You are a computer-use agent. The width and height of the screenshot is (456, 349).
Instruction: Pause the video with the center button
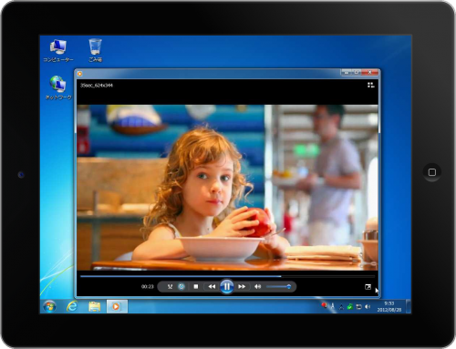[x=227, y=286]
